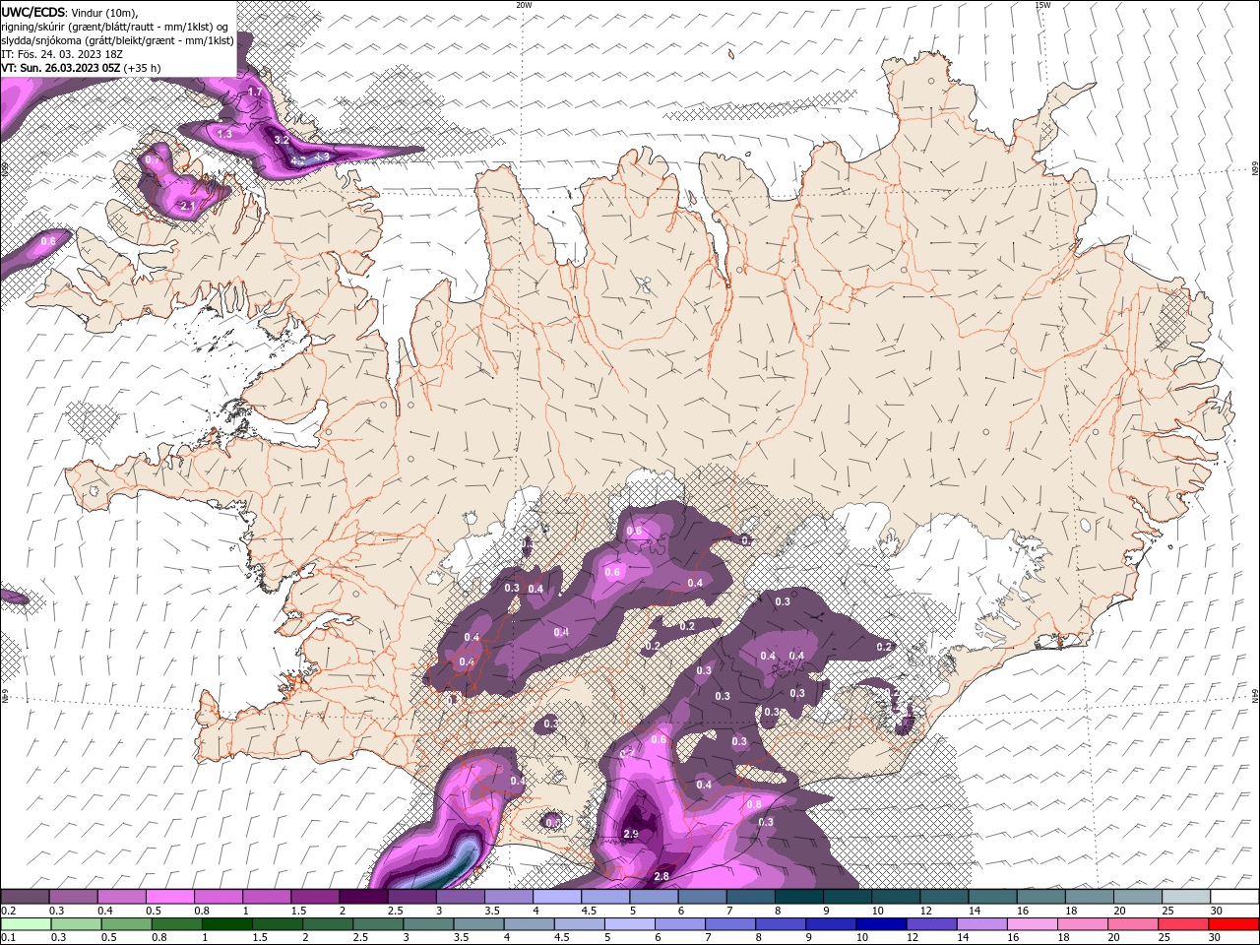Select the 'VT: Sun. 26.03.2023 05Z' valid time

coord(61,68)
